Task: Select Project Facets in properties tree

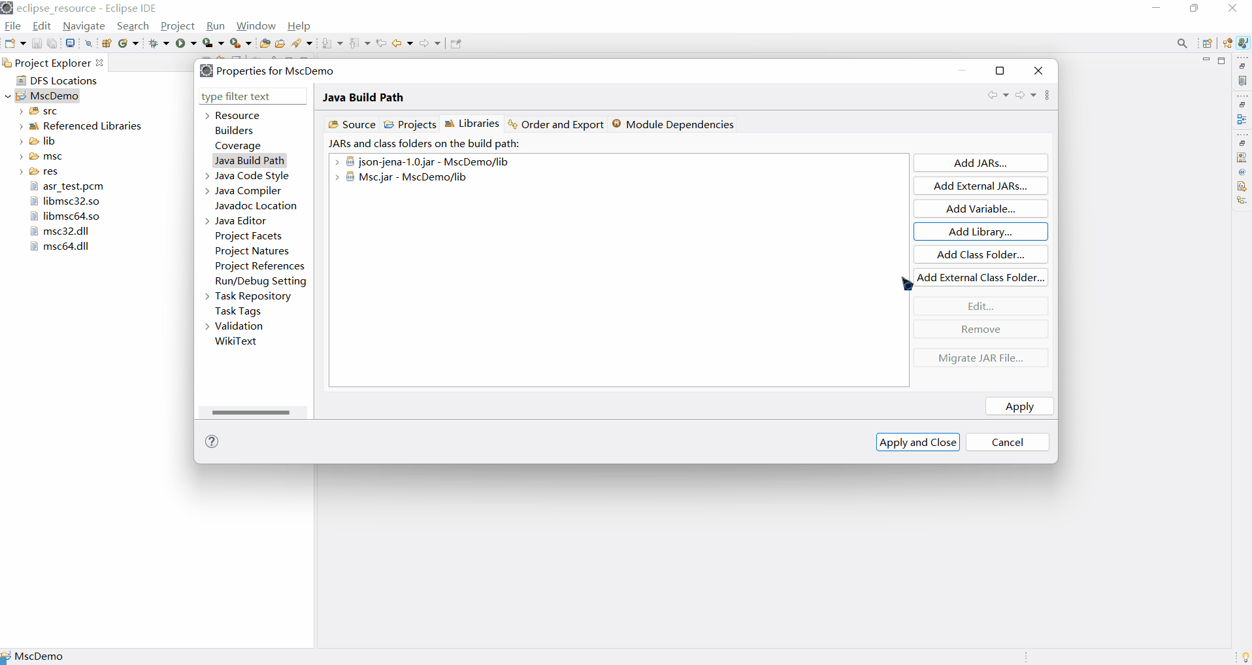Action: (x=248, y=235)
